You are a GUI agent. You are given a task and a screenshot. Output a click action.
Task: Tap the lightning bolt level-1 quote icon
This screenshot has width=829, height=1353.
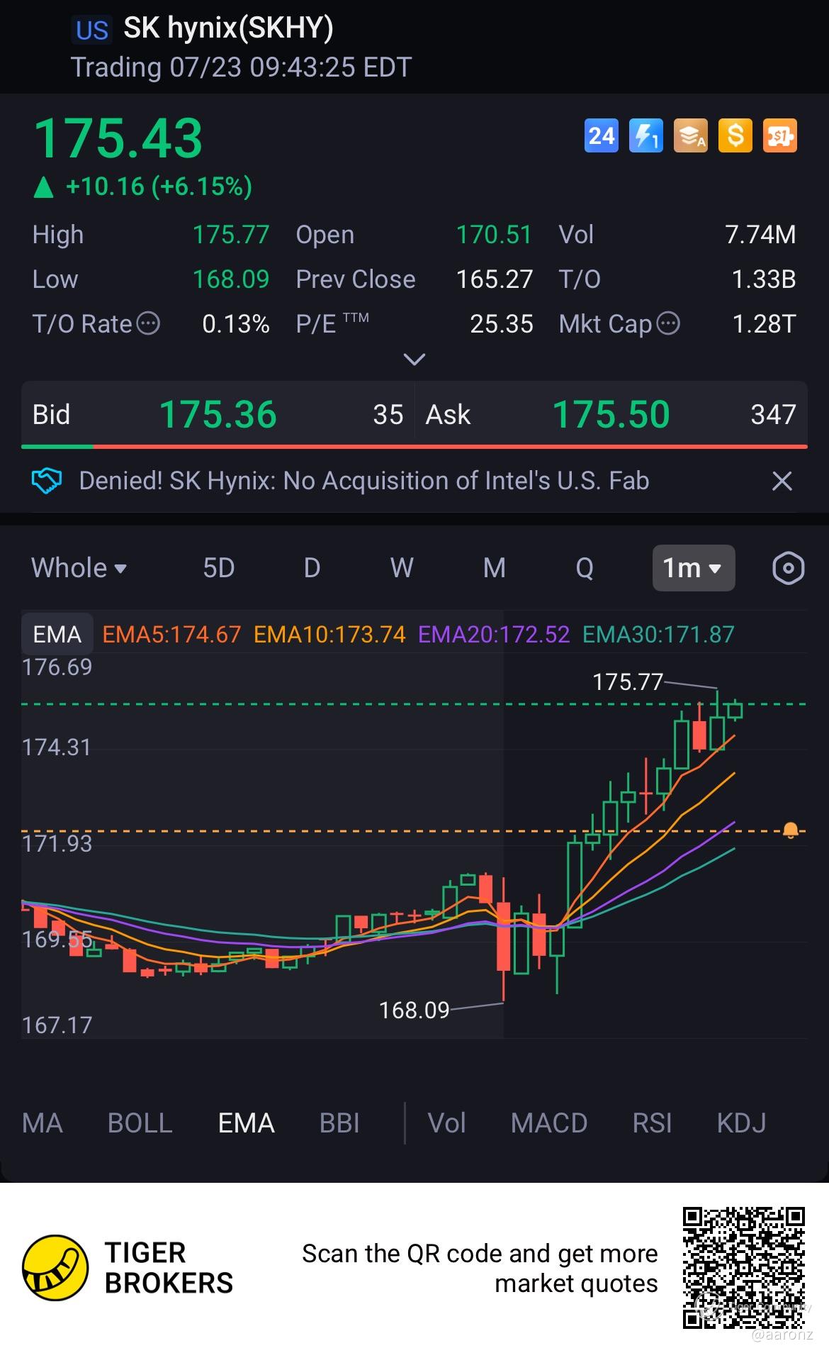tap(646, 135)
